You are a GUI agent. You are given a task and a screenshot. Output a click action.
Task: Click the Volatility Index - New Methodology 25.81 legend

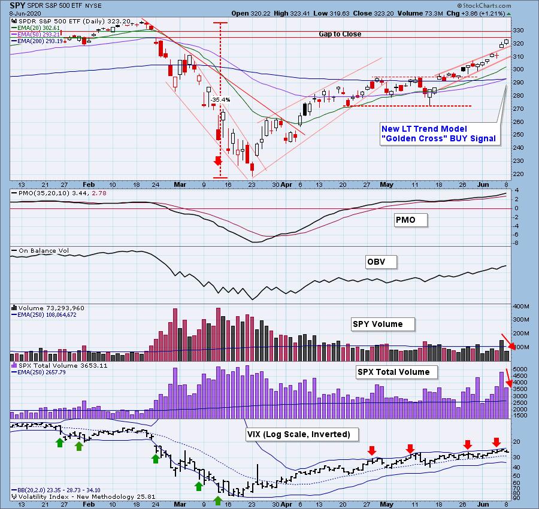(x=87, y=497)
